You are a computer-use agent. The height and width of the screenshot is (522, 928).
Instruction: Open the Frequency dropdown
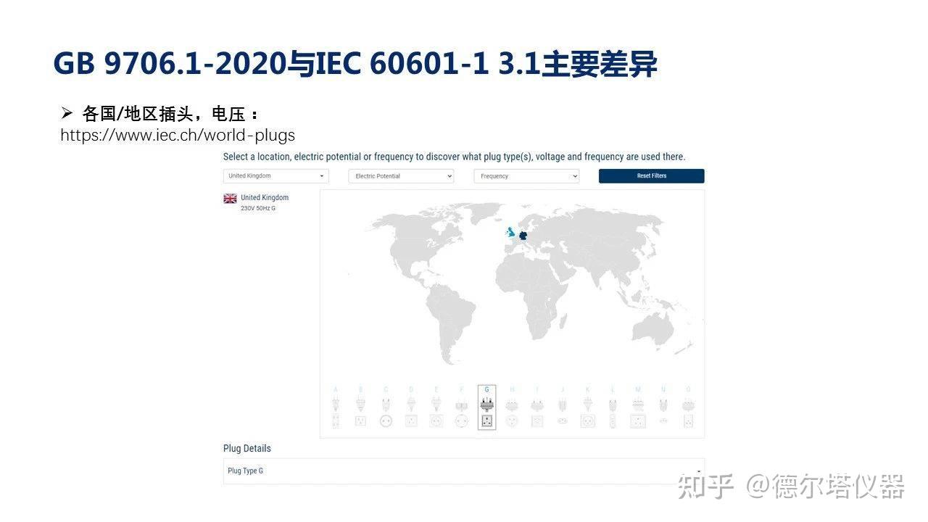click(x=526, y=175)
